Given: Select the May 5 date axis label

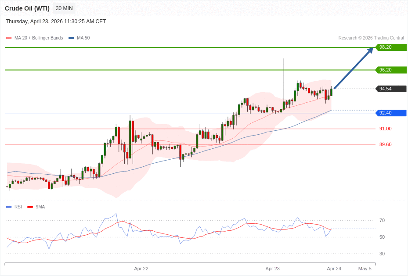Looking at the screenshot, I should point(365,269).
